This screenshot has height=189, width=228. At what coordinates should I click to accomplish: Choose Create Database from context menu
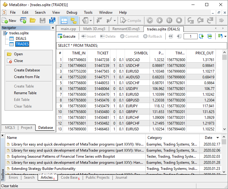click(27, 70)
